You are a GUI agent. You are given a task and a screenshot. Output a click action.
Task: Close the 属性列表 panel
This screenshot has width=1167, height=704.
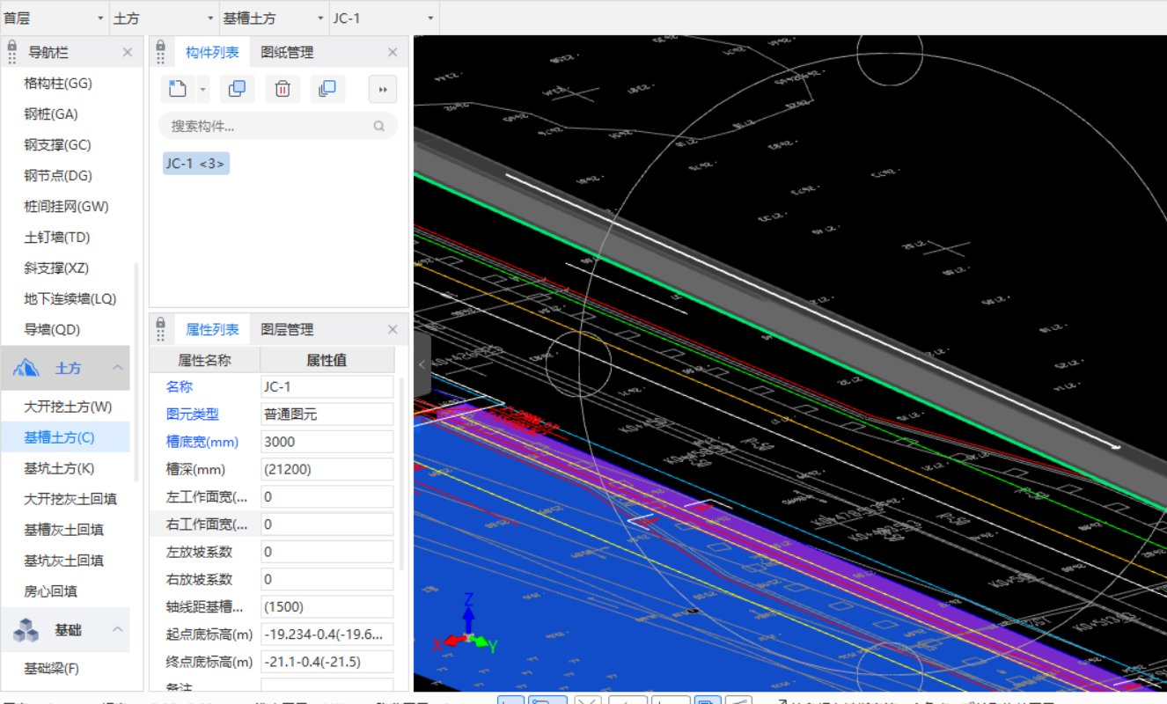click(393, 330)
